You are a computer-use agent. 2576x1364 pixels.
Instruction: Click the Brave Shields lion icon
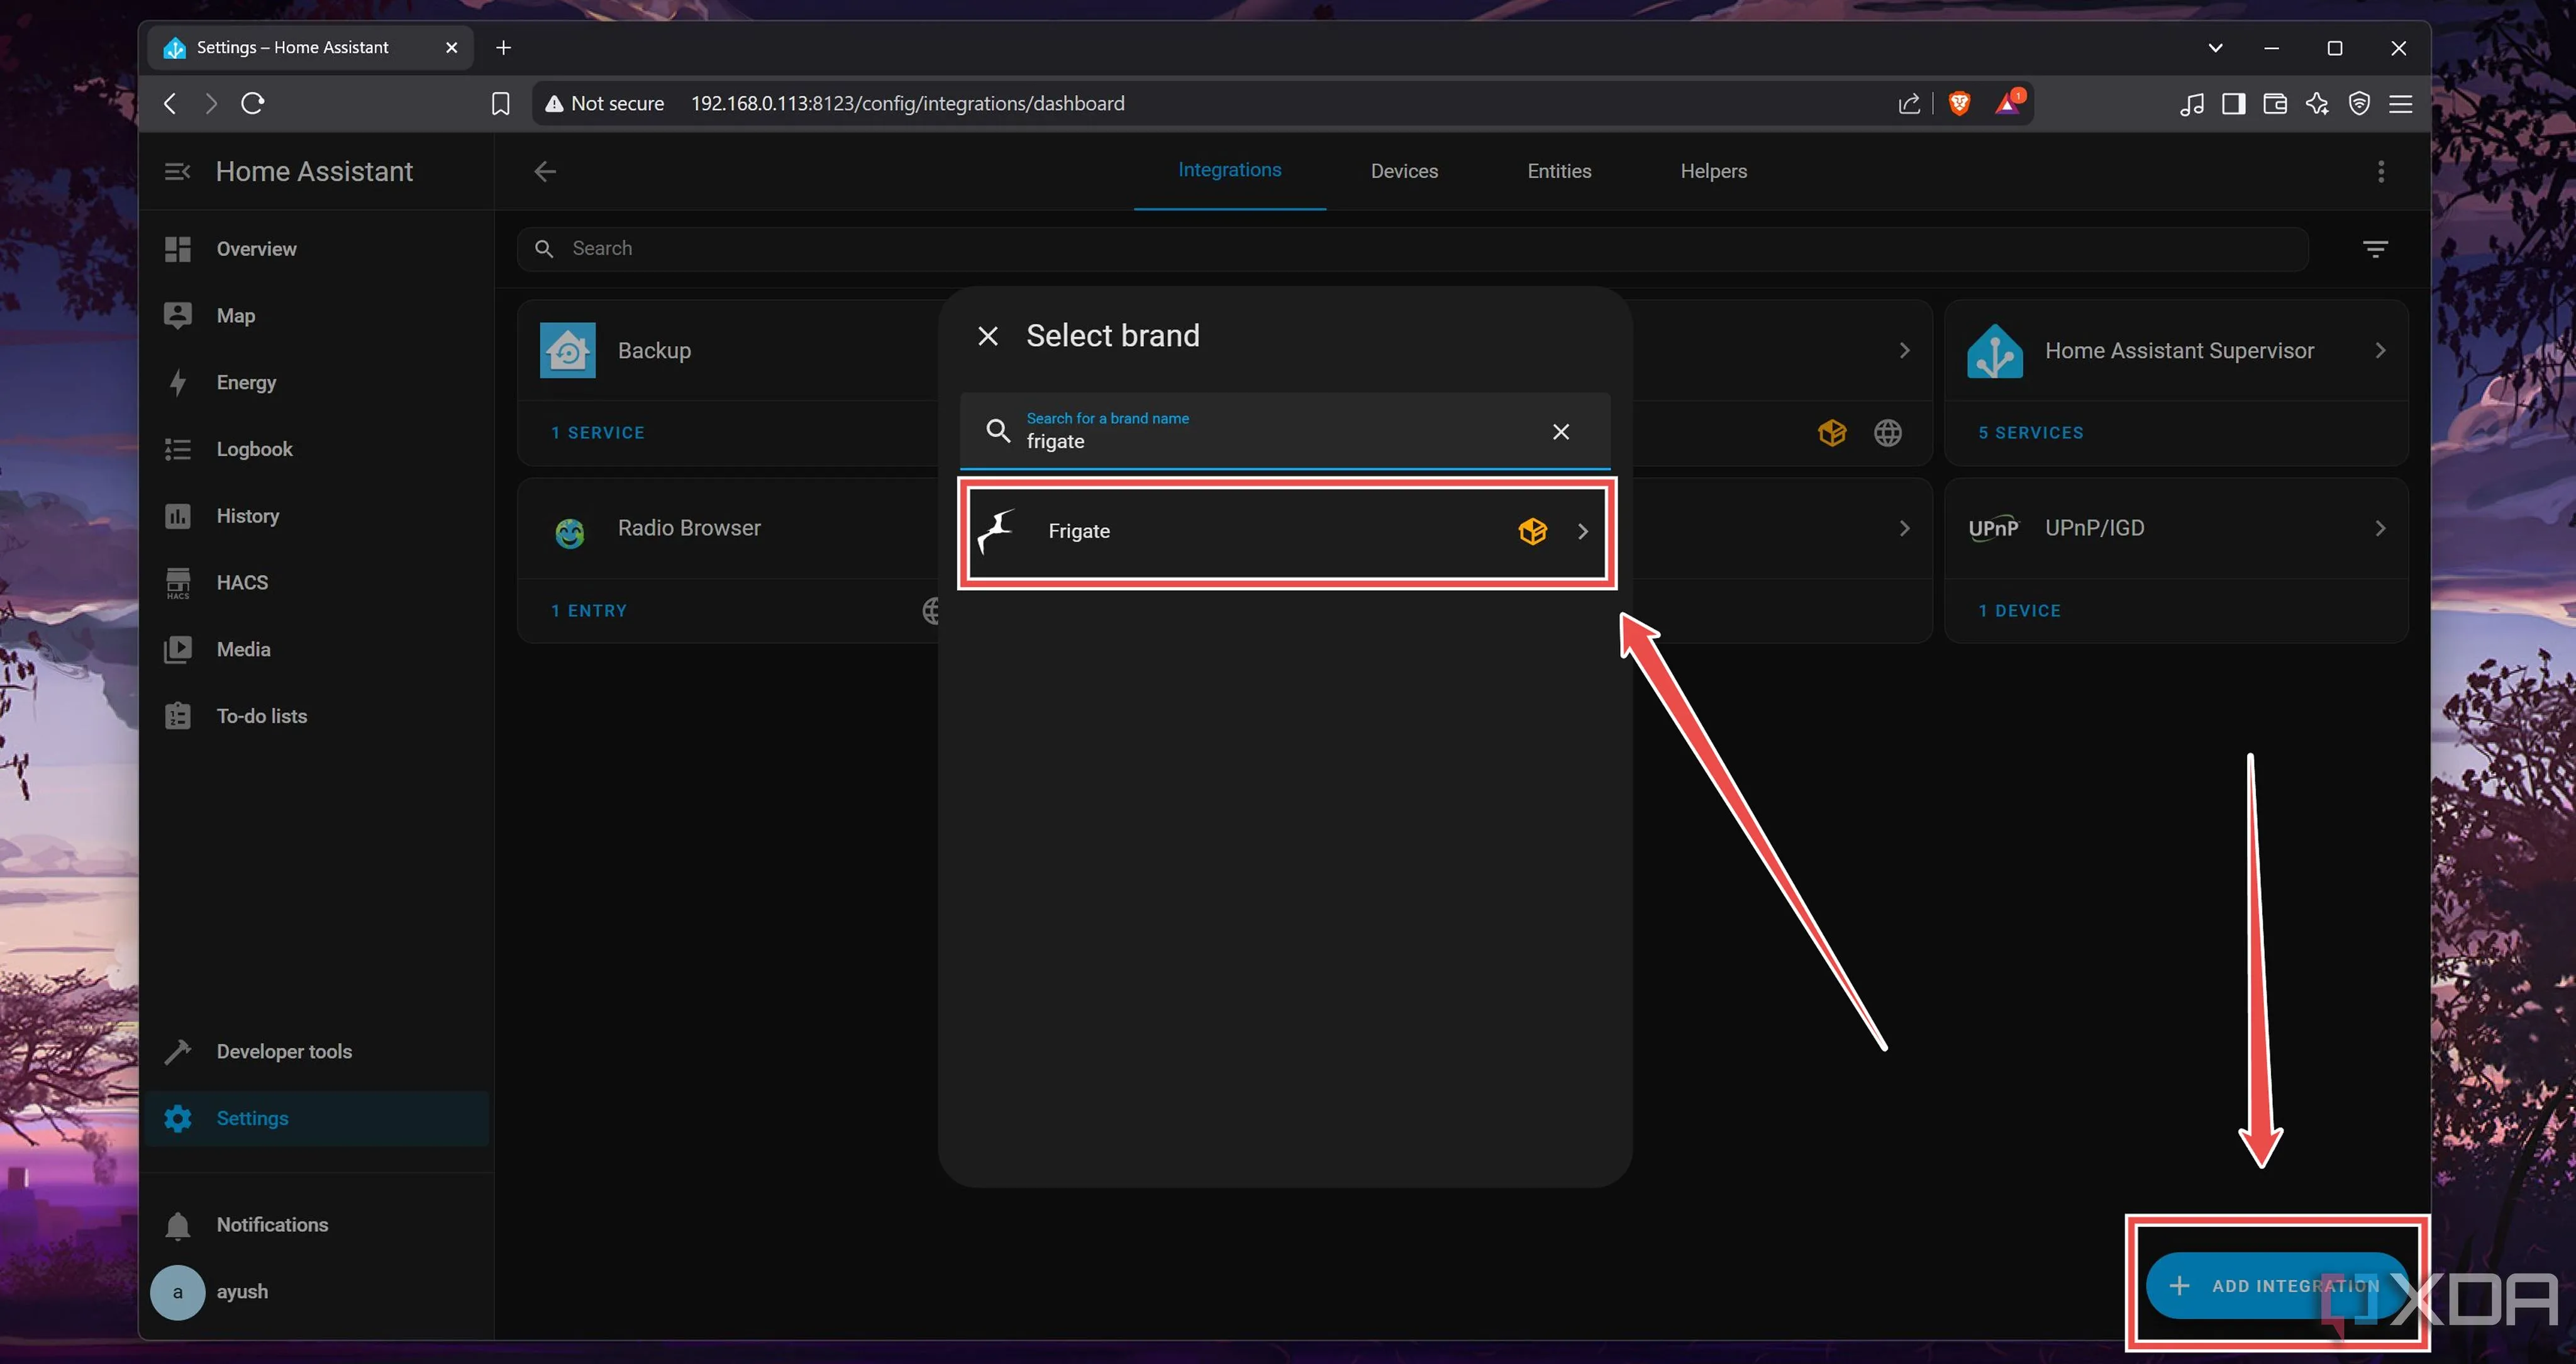click(1959, 103)
